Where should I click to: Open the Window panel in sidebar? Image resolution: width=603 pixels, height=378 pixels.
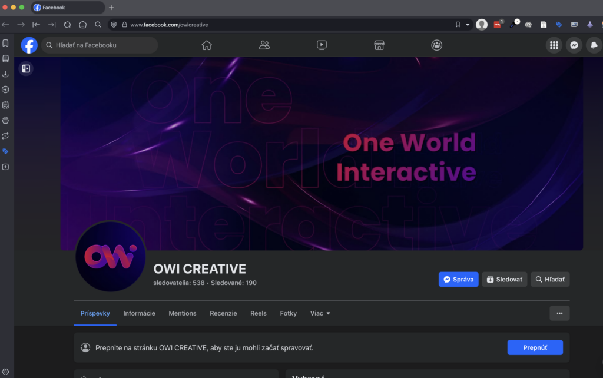[x=5, y=120]
